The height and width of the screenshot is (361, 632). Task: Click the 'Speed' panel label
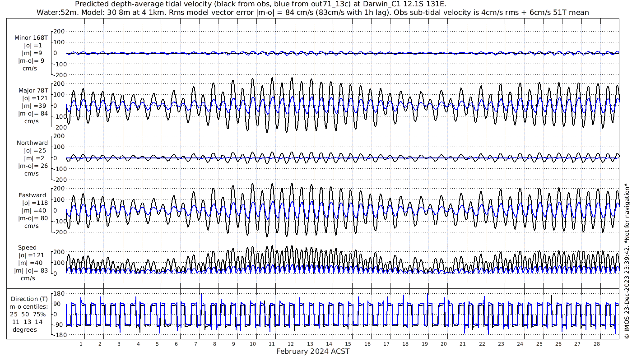28,248
